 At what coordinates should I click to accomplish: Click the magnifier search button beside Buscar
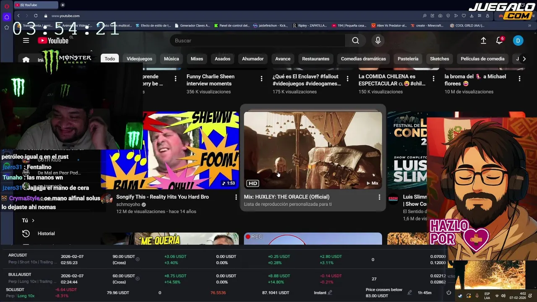355,41
